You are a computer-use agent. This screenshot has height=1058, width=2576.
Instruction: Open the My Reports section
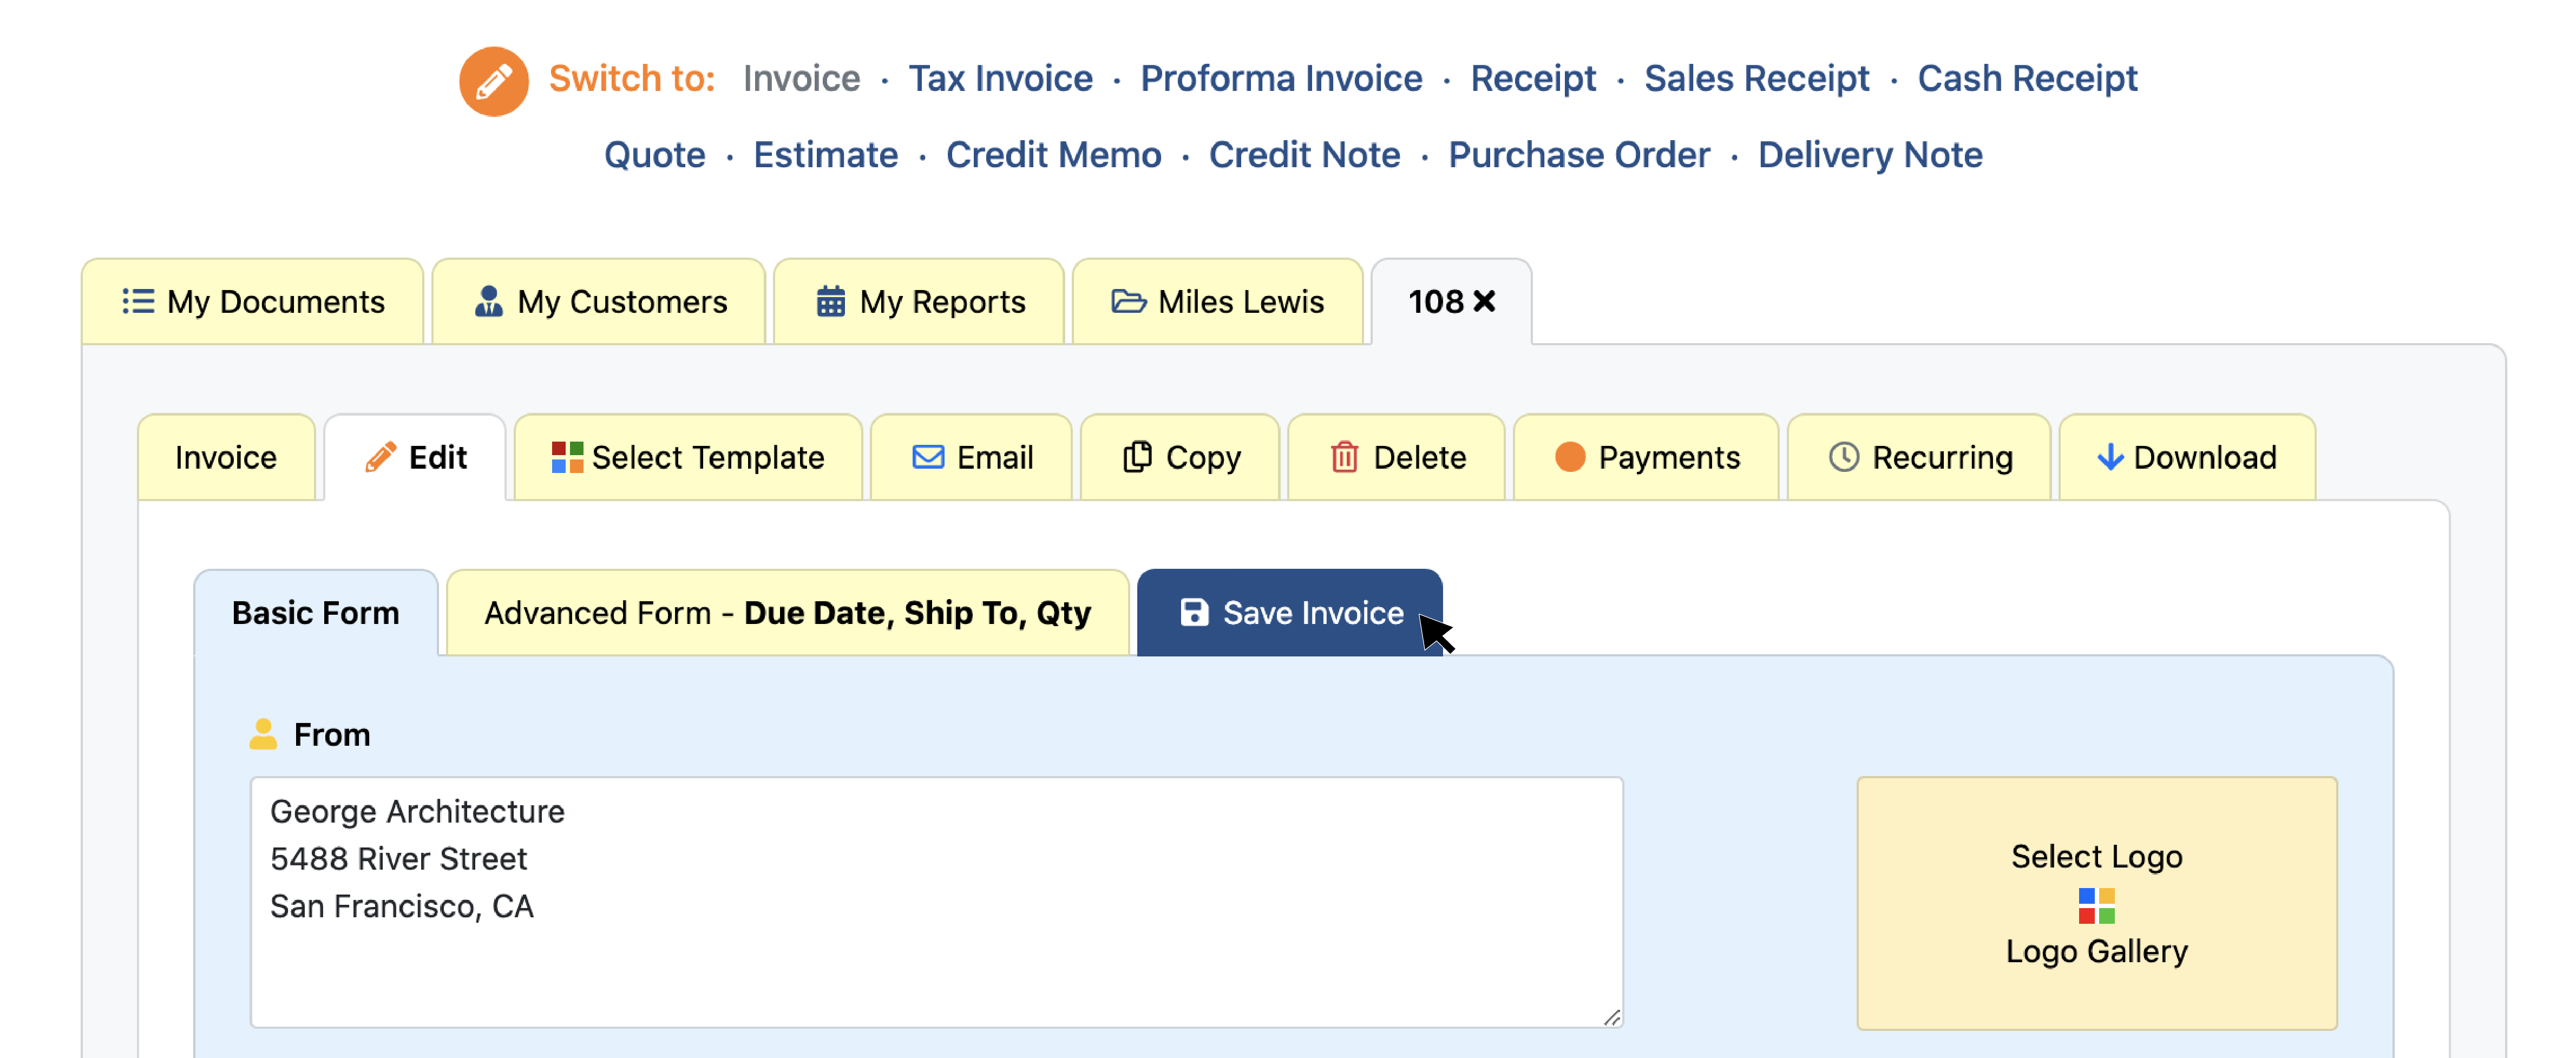click(915, 301)
